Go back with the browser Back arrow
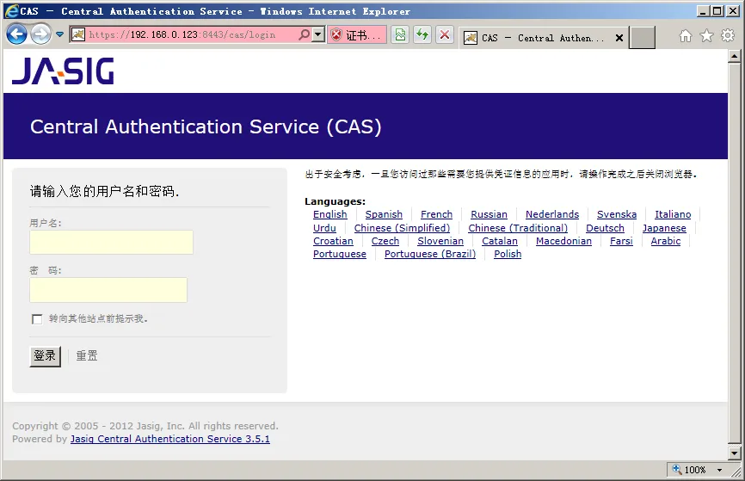This screenshot has height=481, width=745. click(16, 34)
